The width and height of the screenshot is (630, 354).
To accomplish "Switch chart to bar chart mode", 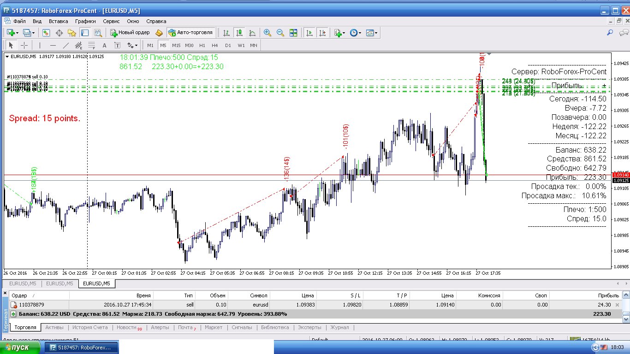I will [226, 33].
